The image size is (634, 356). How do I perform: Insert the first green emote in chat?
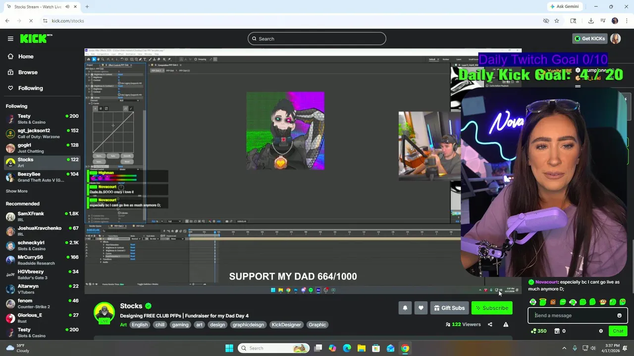pos(533,302)
